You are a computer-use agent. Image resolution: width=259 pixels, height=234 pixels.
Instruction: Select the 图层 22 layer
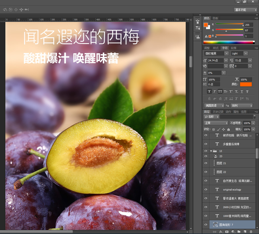[233, 172]
